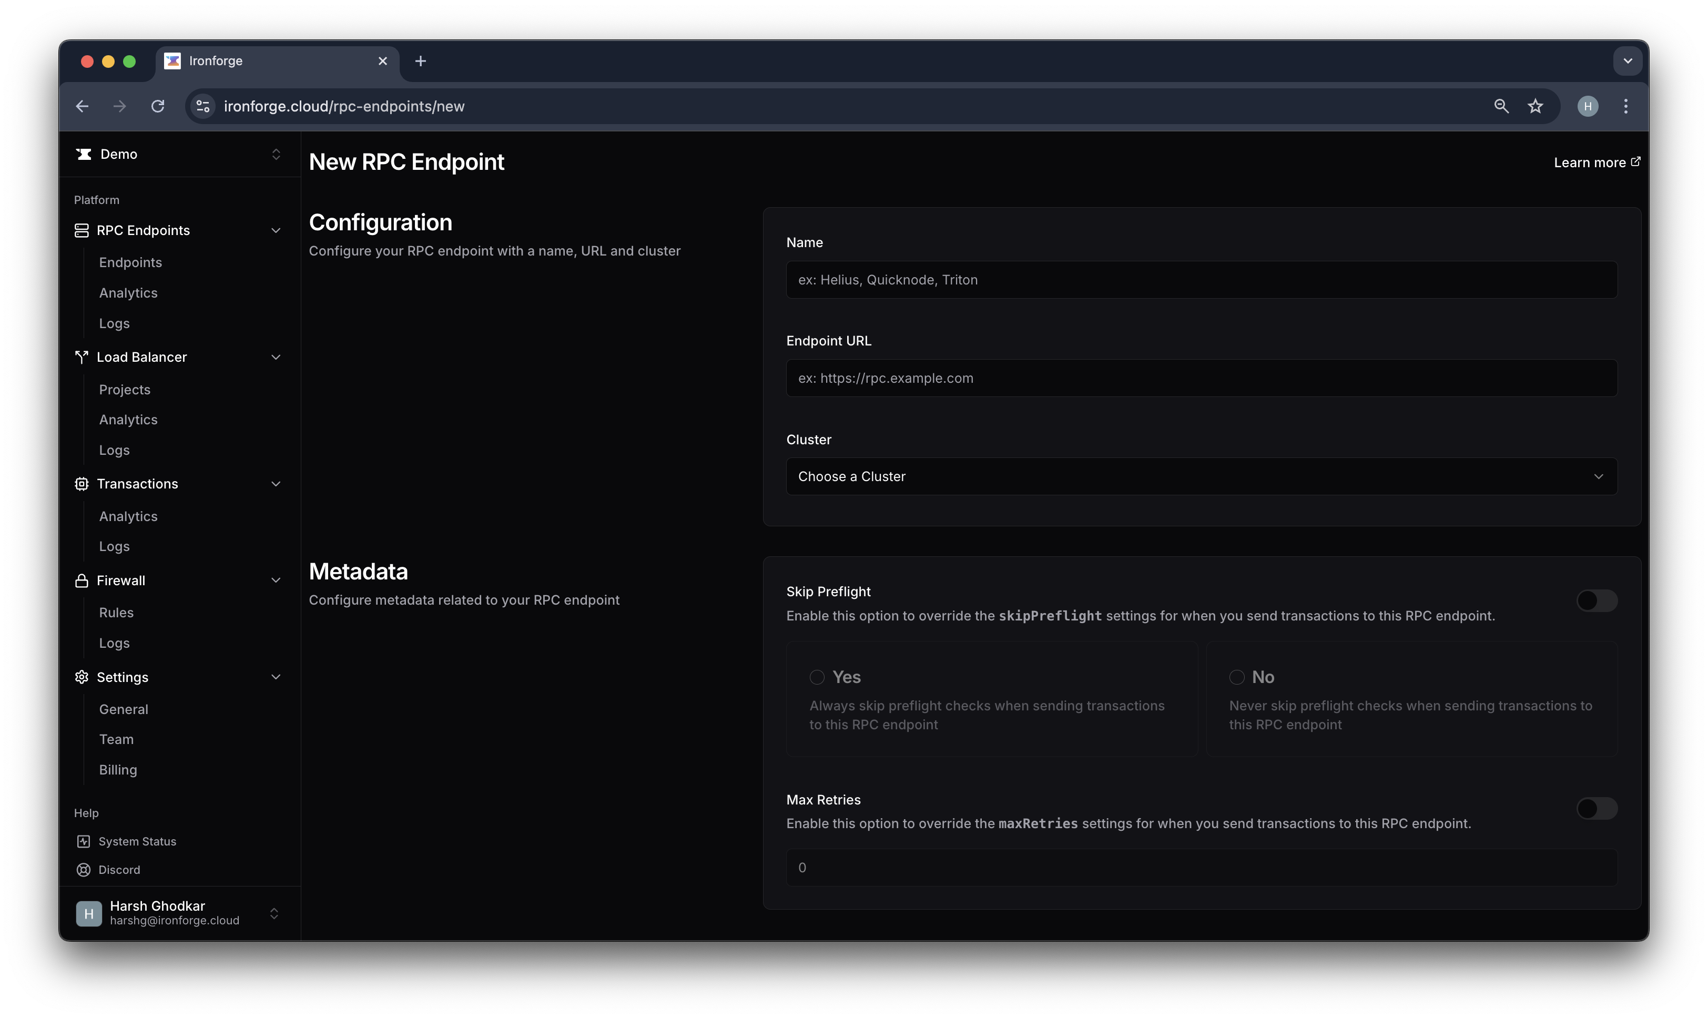Viewport: 1708px width, 1019px height.
Task: Collapse the RPC Endpoints section
Action: (276, 230)
